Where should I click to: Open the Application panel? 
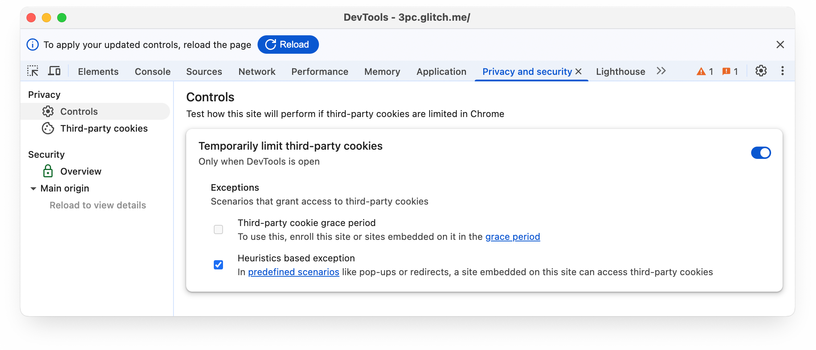(x=441, y=71)
